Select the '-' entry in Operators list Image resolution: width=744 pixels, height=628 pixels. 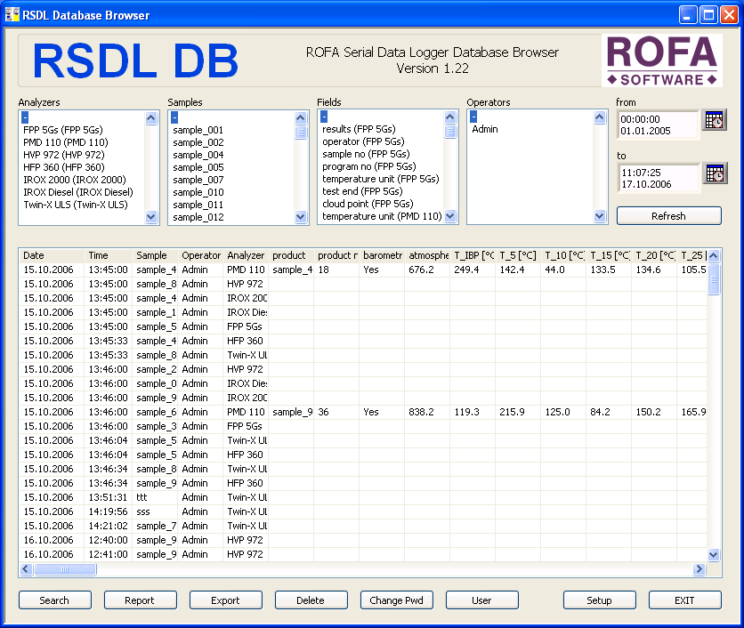click(x=473, y=117)
